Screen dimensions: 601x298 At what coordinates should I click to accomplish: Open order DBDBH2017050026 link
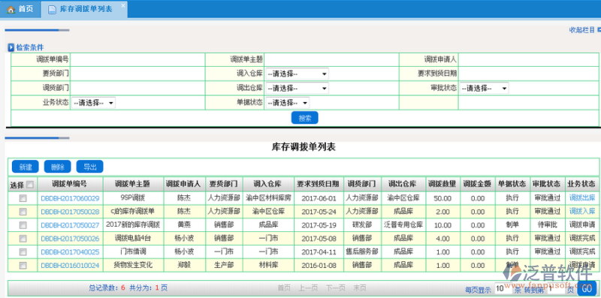click(x=70, y=239)
